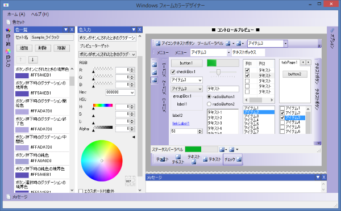
Task: Select radioButton2
Action: tap(209, 104)
